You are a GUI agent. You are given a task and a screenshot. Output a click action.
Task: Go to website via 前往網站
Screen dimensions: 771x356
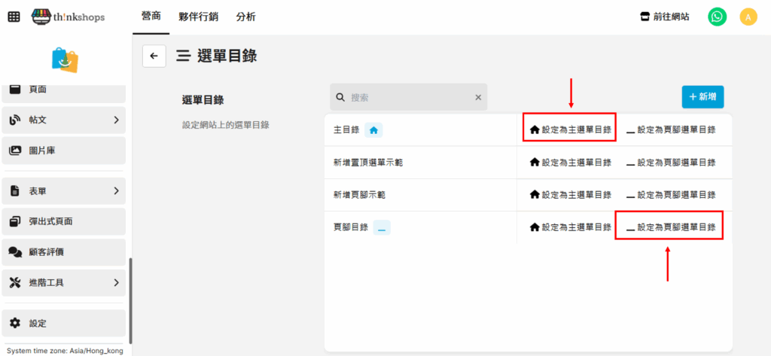pyautogui.click(x=663, y=17)
